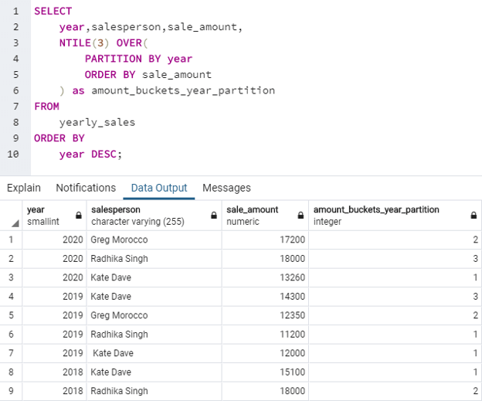
Task: Click the lock icon in sale_amount column header
Action: click(x=300, y=216)
